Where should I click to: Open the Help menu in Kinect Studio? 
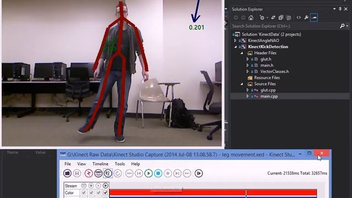(135, 164)
